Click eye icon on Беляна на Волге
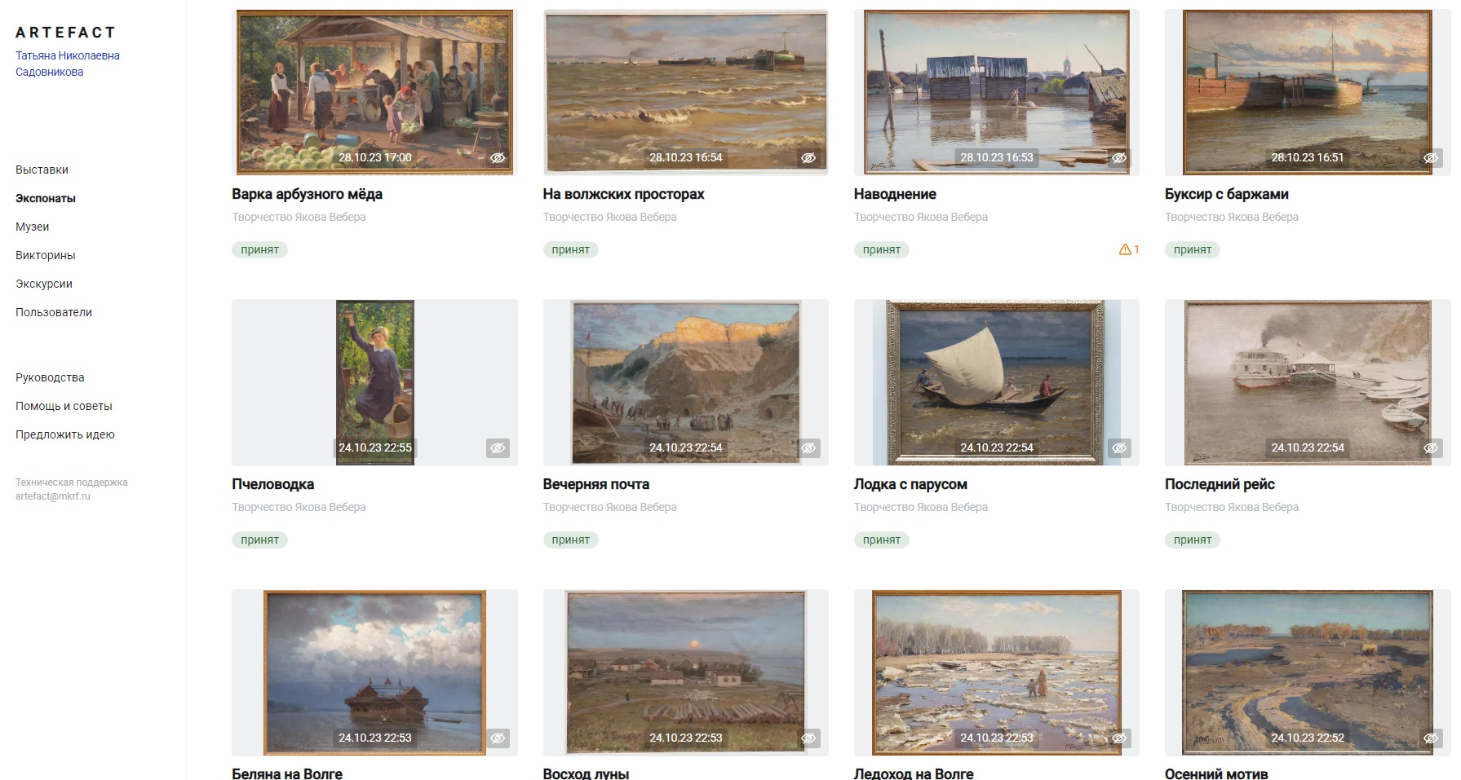 pos(498,738)
